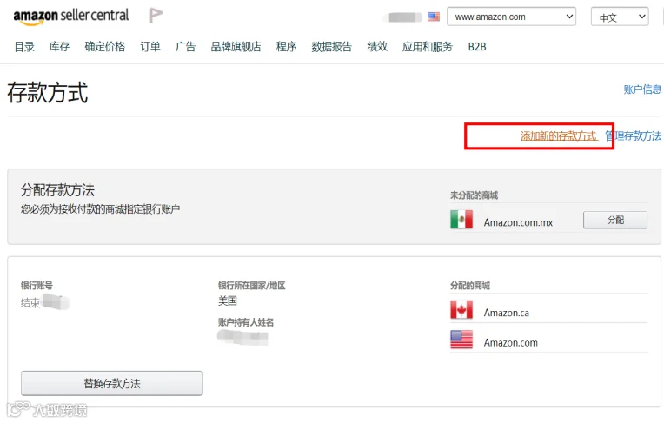The height and width of the screenshot is (423, 664).
Task: Click the 账户信息 link
Action: [x=642, y=89]
